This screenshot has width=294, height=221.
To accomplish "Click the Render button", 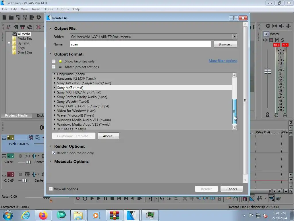I will click(x=206, y=189).
